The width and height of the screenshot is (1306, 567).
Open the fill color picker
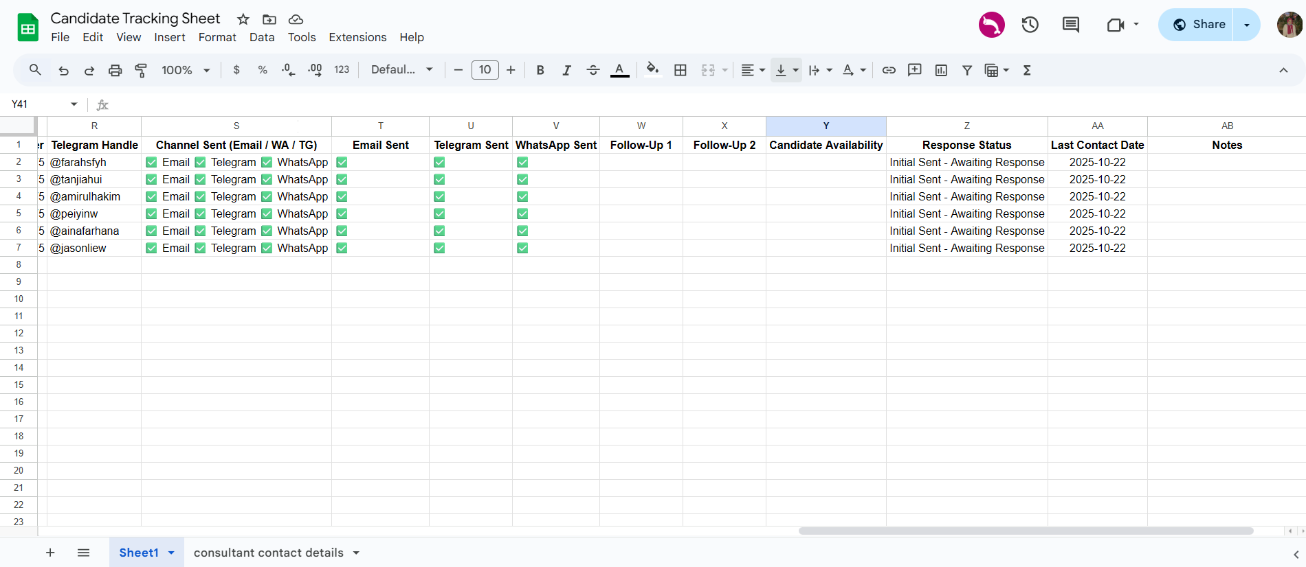pos(652,70)
